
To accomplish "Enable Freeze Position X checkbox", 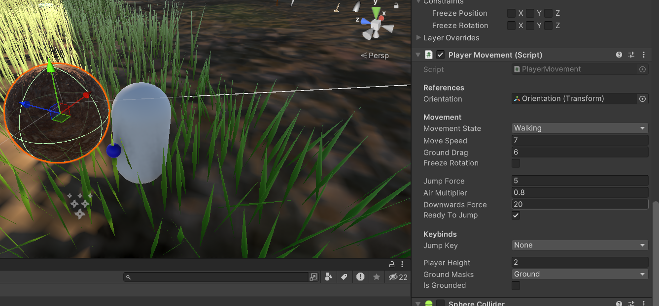I will pos(512,13).
